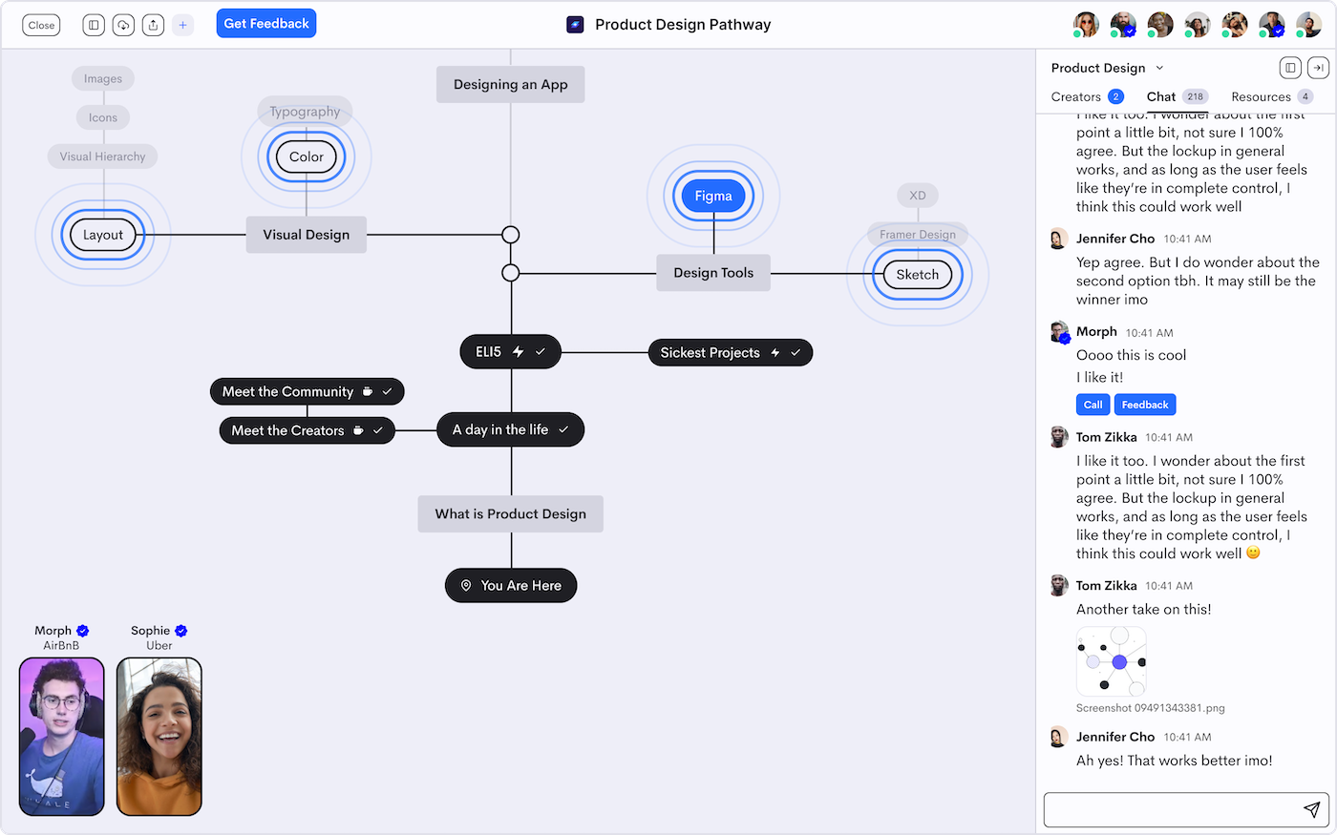Click Jennifer Cho's avatar at 'Yep agree' message
Image resolution: width=1337 pixels, height=835 pixels.
tap(1058, 239)
